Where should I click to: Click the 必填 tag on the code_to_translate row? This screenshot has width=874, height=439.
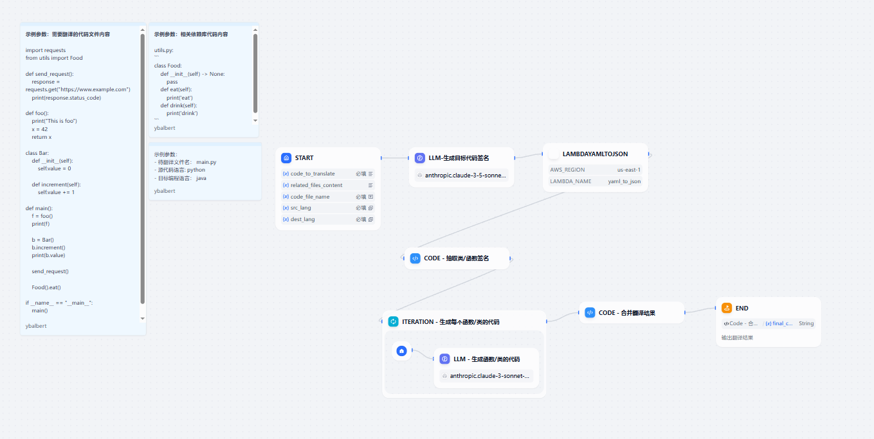[361, 174]
